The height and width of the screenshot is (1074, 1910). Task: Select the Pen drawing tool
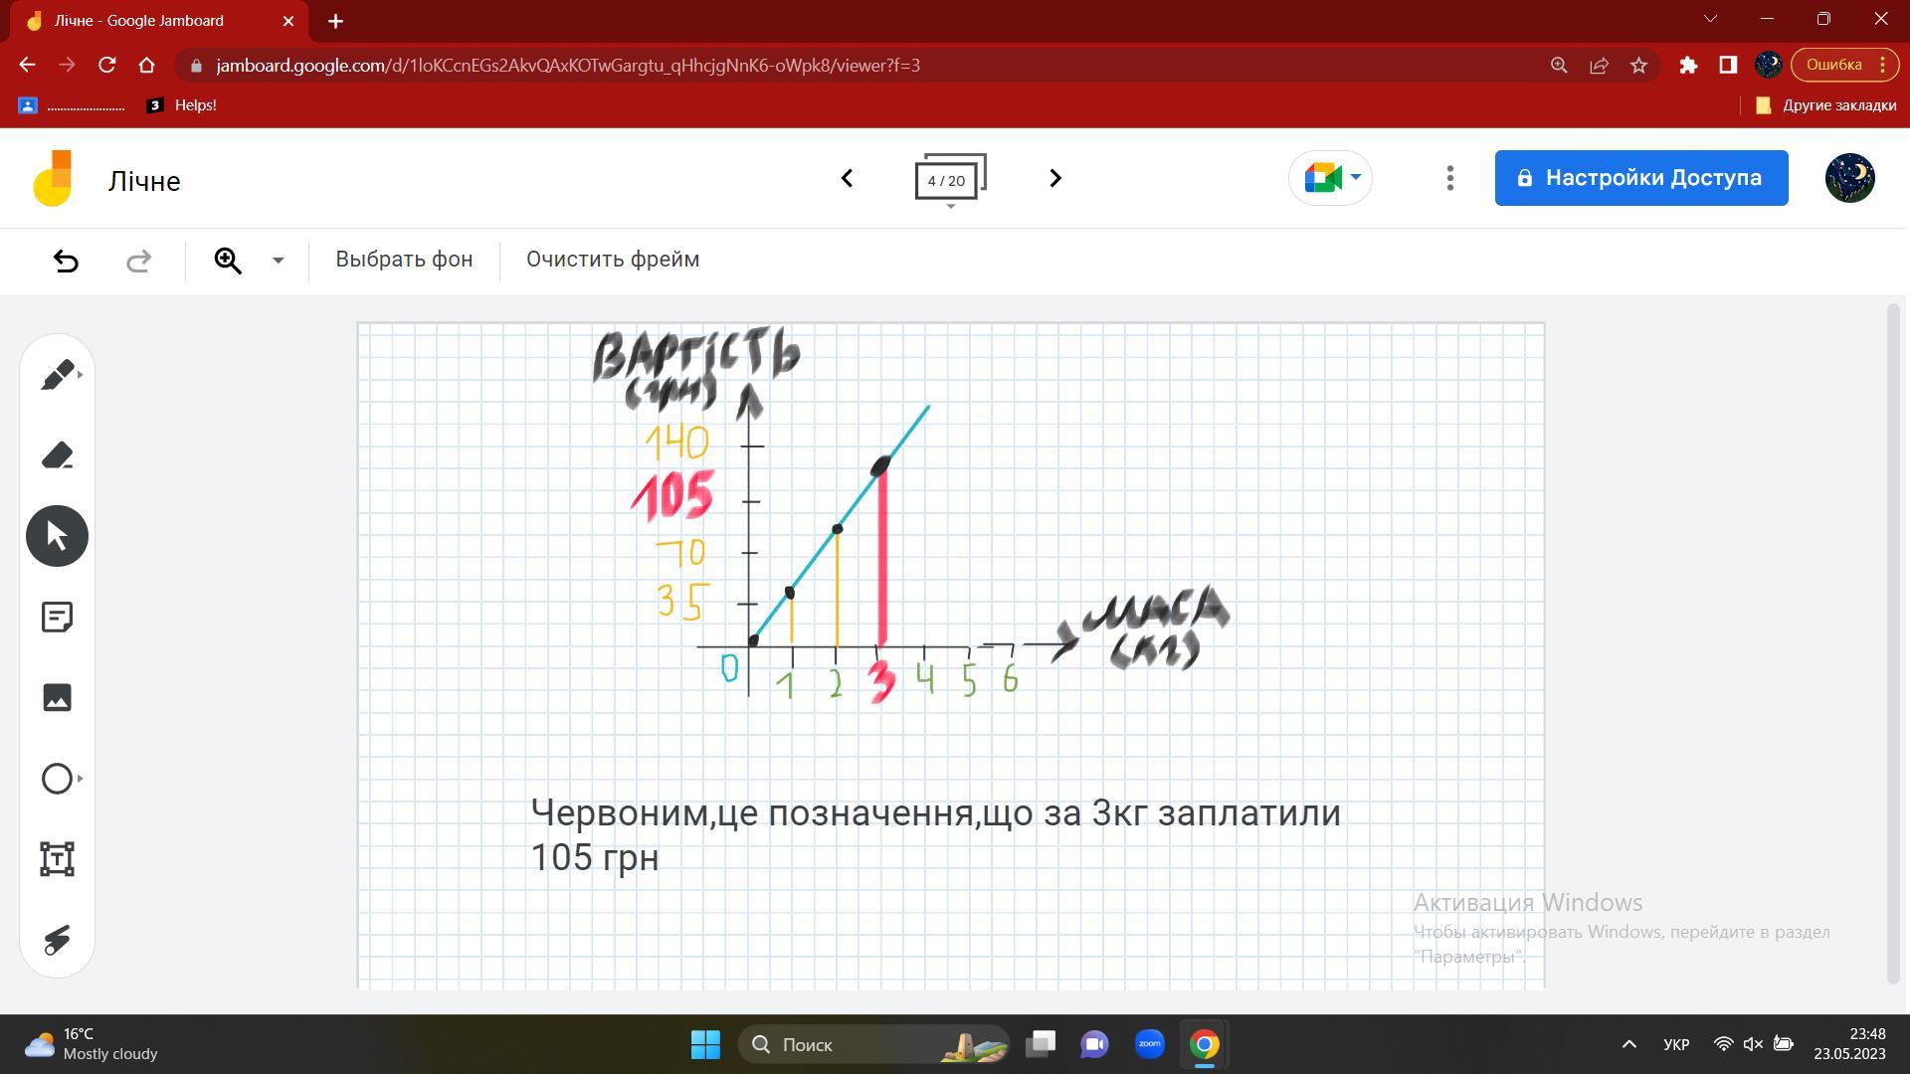[x=57, y=375]
